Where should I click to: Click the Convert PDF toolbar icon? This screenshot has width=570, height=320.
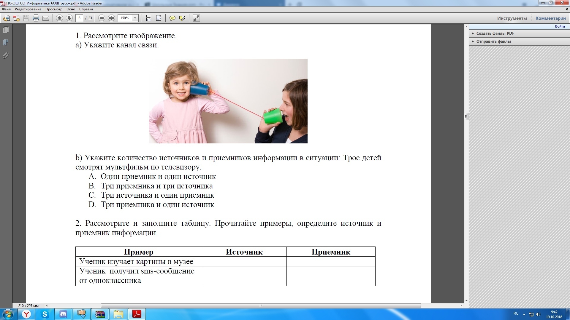16,18
